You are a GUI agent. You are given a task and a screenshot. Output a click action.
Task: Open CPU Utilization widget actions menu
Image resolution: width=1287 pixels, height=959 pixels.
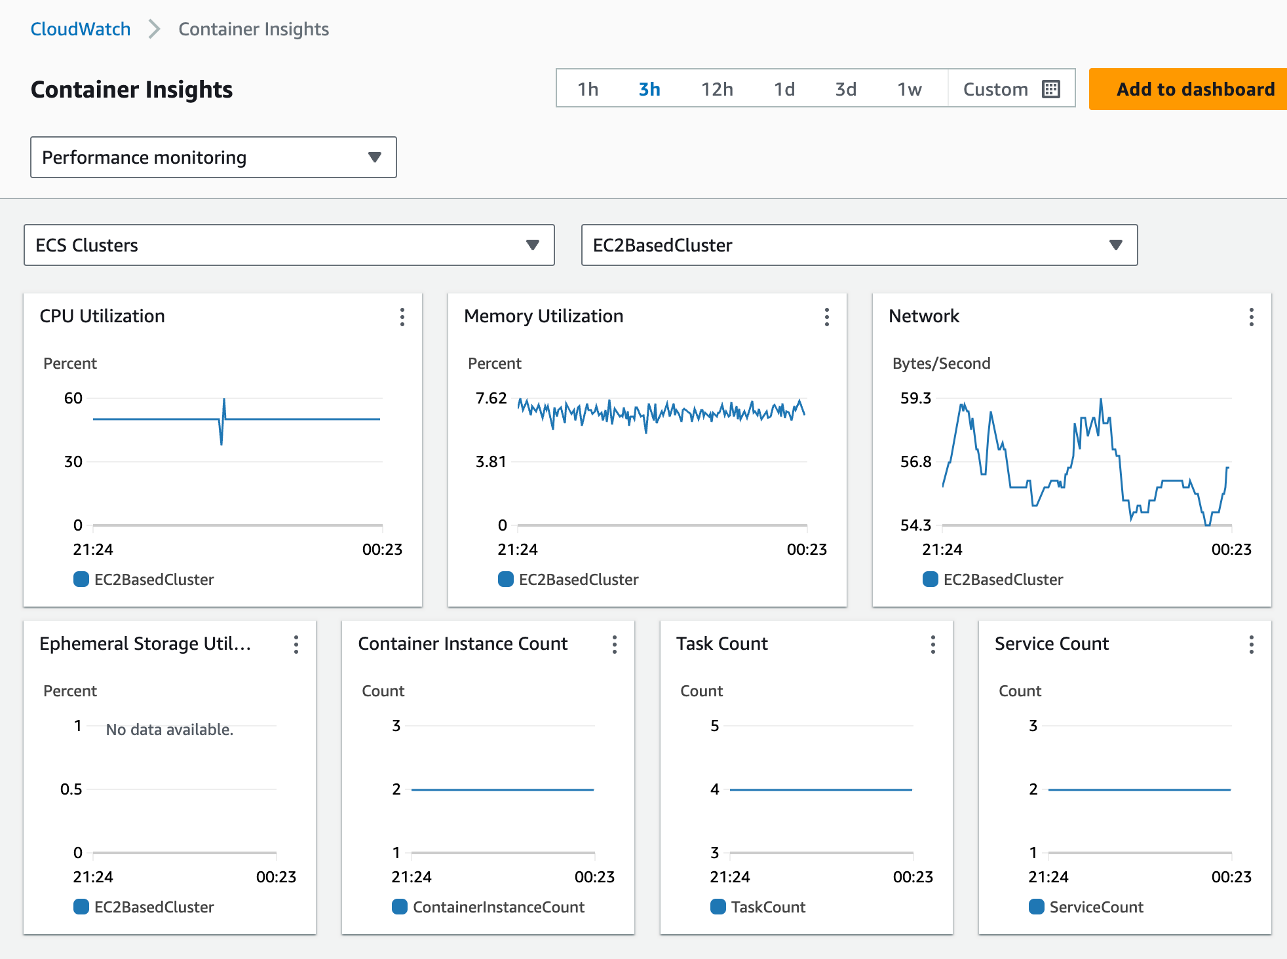(x=402, y=317)
